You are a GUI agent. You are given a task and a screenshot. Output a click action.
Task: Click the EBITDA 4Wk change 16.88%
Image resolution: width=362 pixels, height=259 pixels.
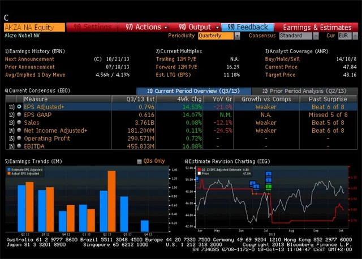pyautogui.click(x=192, y=146)
